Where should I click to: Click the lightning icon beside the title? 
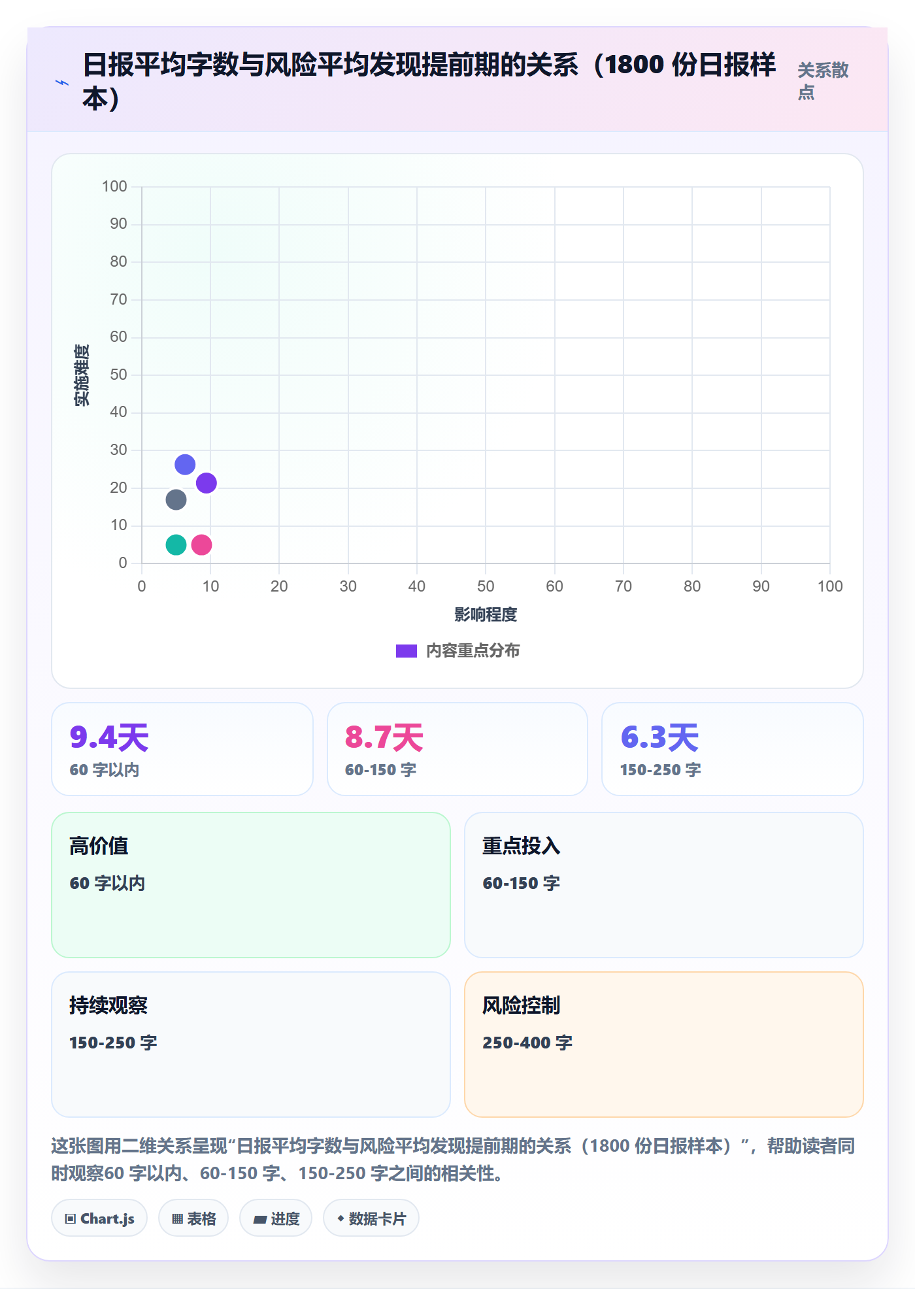click(x=62, y=82)
